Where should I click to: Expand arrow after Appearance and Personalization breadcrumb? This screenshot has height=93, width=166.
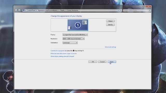coord(59,10)
